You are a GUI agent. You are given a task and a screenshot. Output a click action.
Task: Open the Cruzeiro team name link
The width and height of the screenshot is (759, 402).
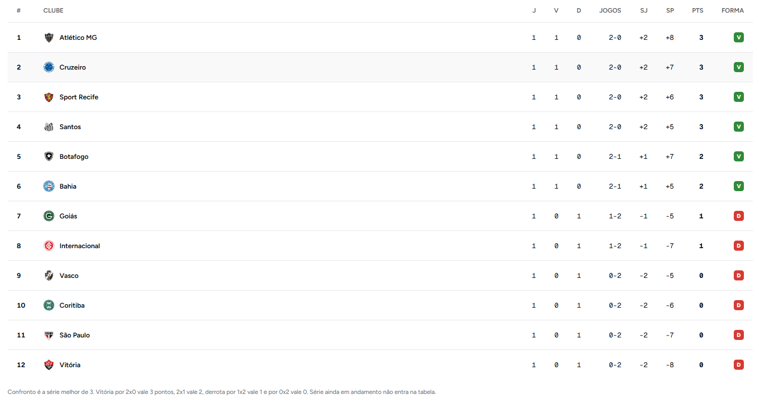pos(73,67)
